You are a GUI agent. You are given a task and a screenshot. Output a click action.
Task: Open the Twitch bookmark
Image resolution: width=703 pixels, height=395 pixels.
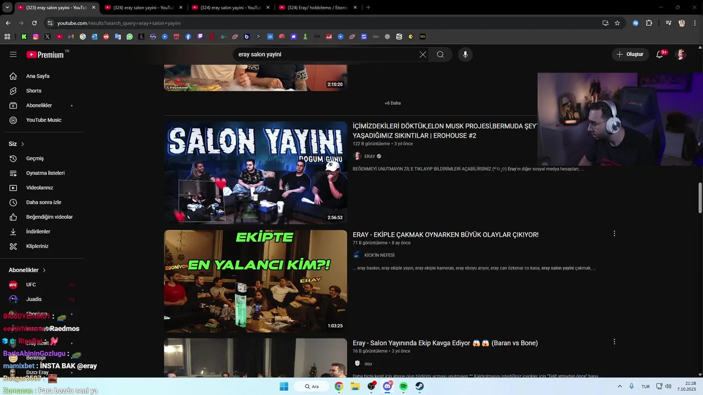pos(200,37)
